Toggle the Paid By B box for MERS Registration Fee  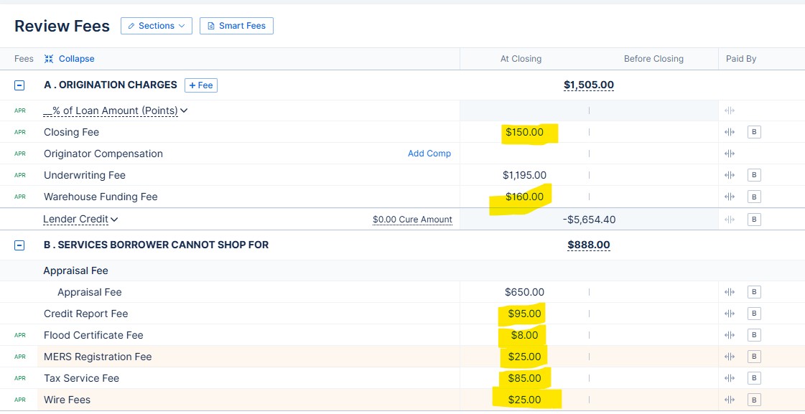click(x=753, y=357)
